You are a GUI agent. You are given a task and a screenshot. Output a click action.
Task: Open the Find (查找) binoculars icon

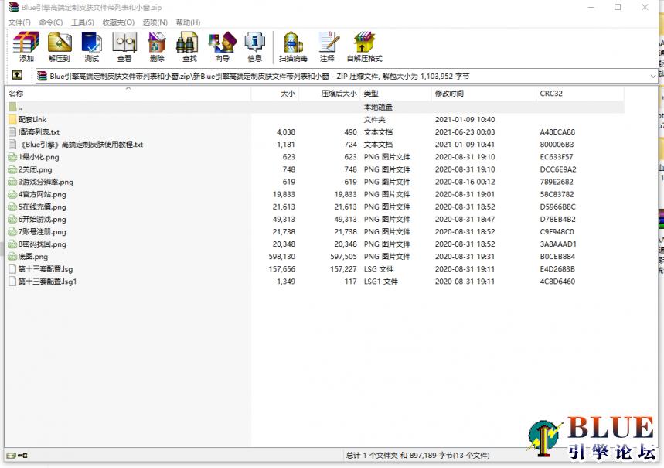pyautogui.click(x=189, y=46)
